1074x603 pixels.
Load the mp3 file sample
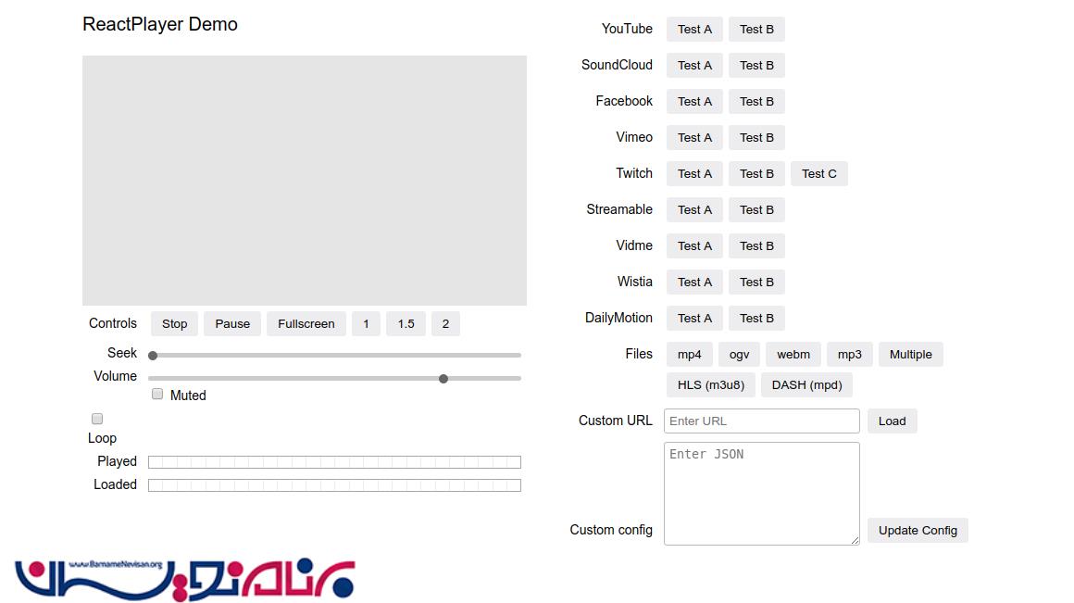click(849, 355)
